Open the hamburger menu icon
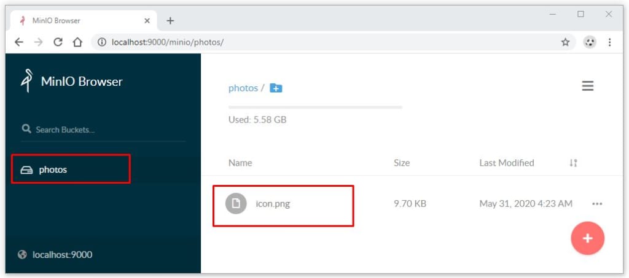Image resolution: width=629 pixels, height=278 pixels. coord(587,86)
